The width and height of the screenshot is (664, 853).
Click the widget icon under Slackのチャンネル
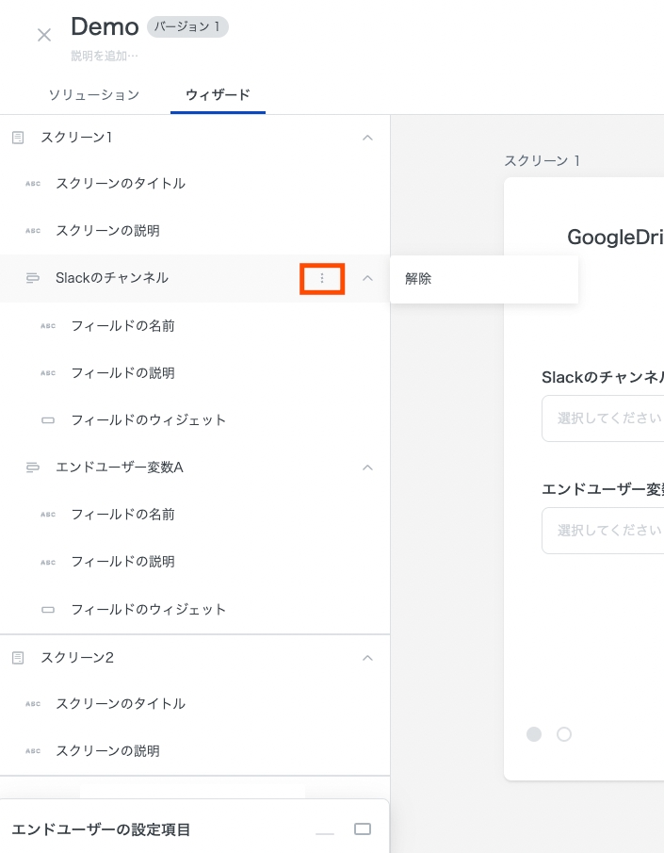(48, 420)
